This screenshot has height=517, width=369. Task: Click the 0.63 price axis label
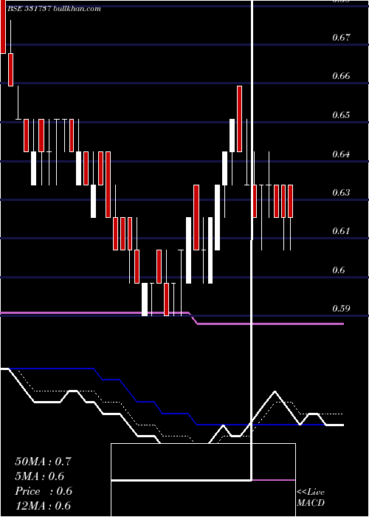(x=341, y=192)
